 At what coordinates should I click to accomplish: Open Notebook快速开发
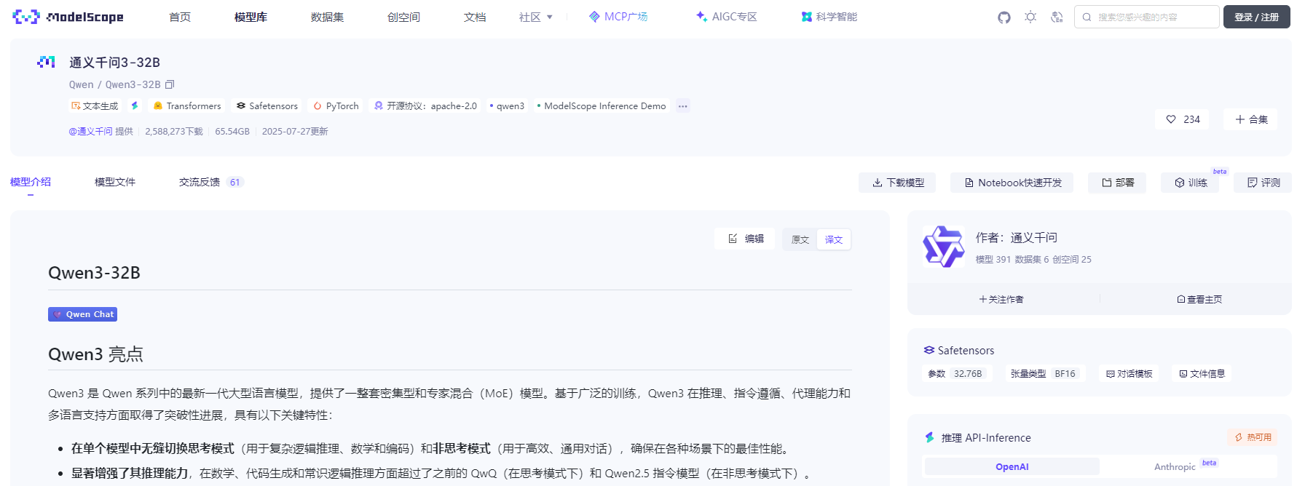point(1012,183)
